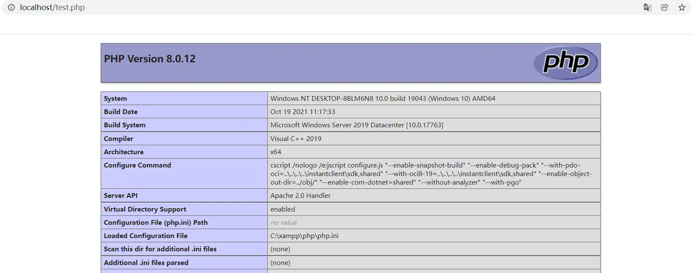Image resolution: width=692 pixels, height=273 pixels.
Task: Select the Build System label
Action: [124, 125]
